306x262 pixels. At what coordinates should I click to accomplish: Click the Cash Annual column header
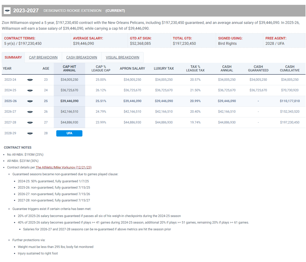pos(227,68)
